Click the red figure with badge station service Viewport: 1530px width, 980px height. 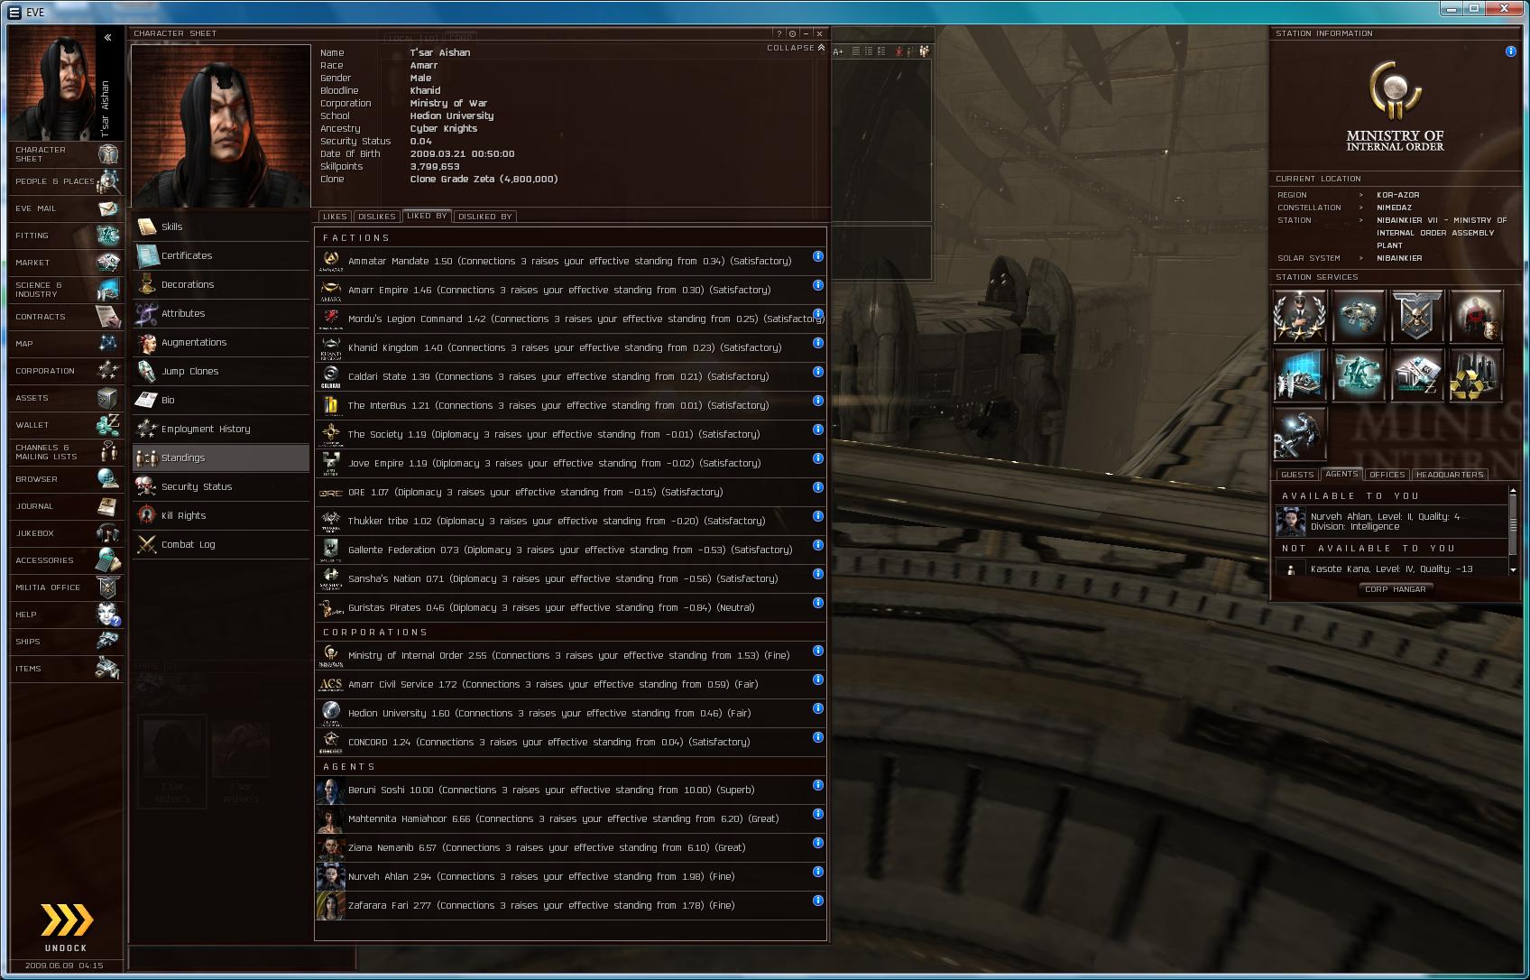(1476, 316)
